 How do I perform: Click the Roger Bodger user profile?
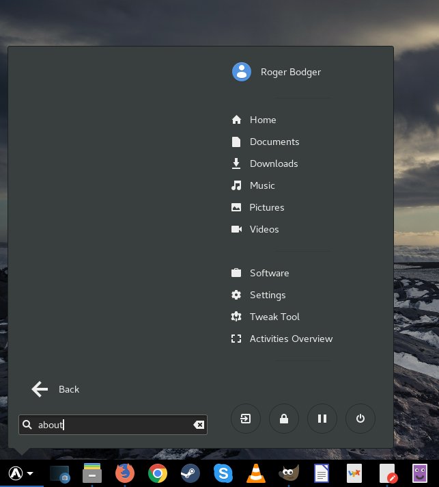289,72
